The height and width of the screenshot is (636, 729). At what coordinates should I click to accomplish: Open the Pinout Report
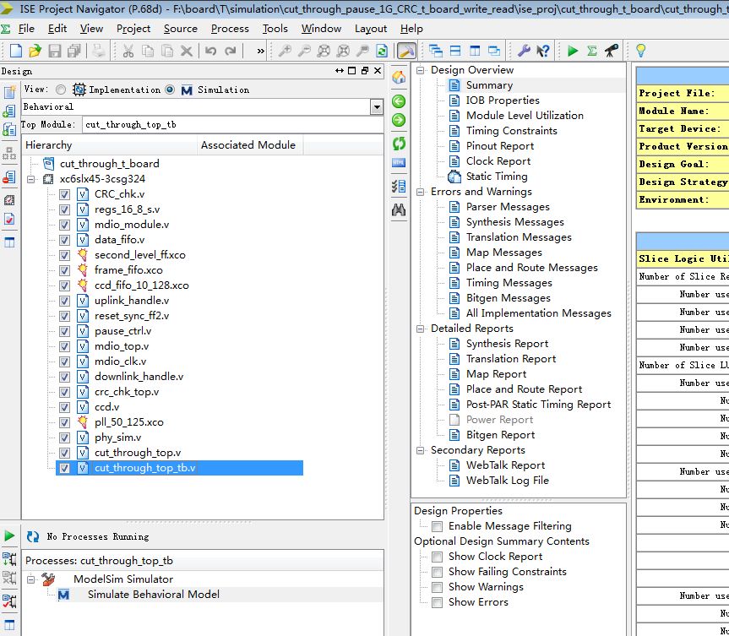[x=500, y=146]
